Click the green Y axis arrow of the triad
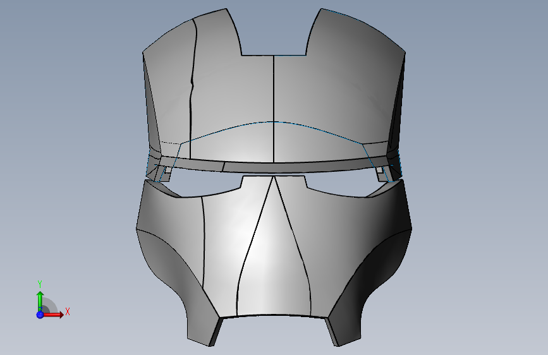This screenshot has height=355, width=548. (40, 301)
